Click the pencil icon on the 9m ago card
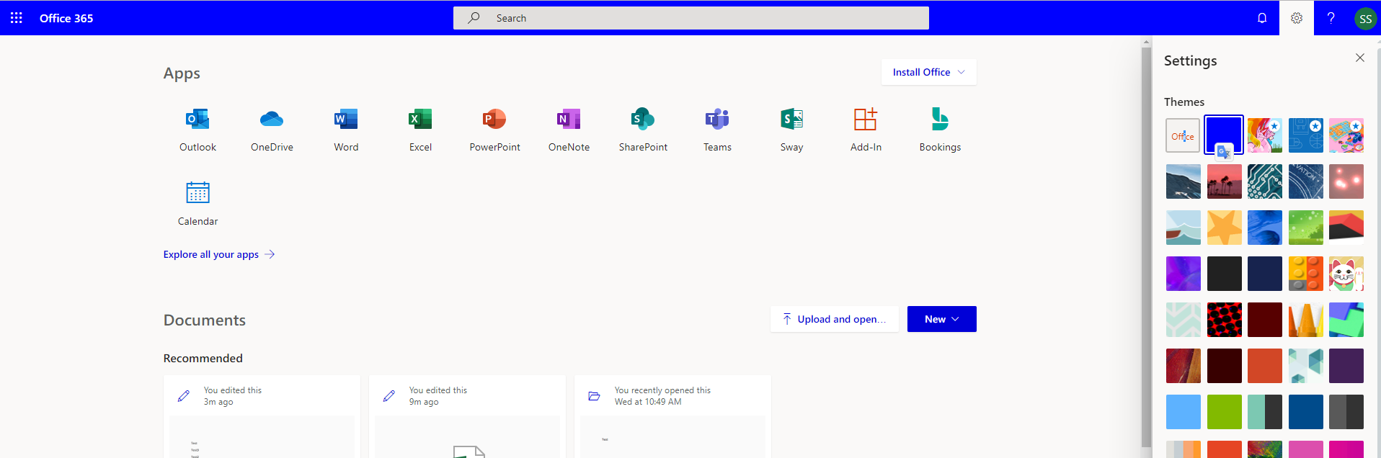 coord(389,396)
